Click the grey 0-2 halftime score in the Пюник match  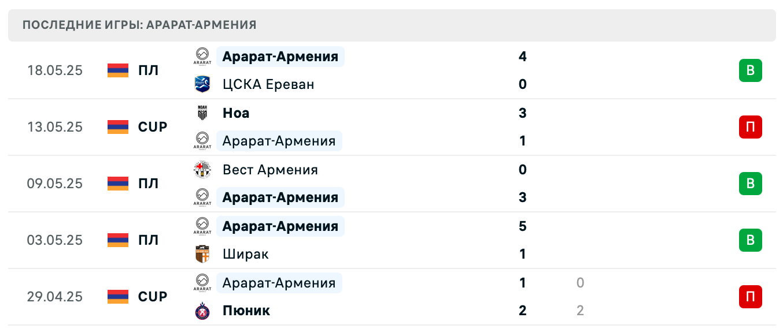tap(580, 297)
